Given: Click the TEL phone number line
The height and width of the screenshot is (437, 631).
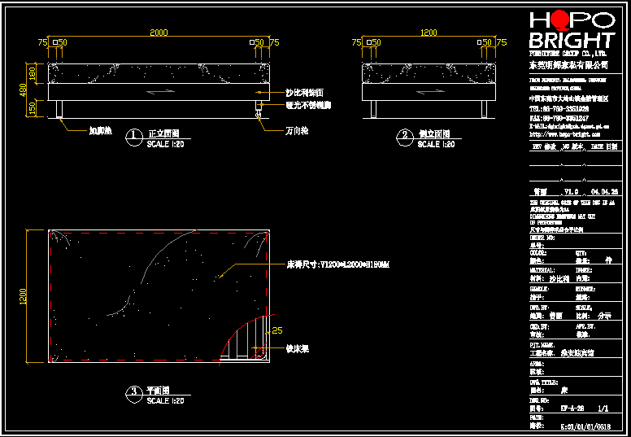Looking at the screenshot, I should tap(559, 109).
